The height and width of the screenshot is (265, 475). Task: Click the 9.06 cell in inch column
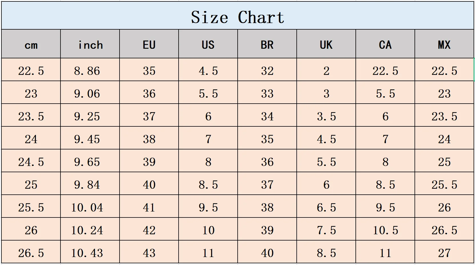[x=87, y=94]
